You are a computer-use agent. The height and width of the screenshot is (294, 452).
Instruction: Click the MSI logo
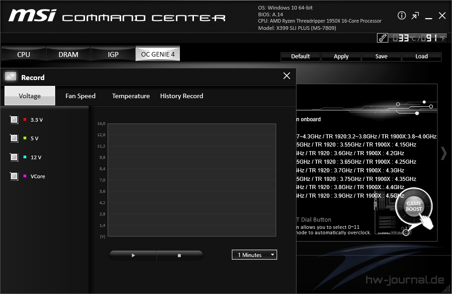(x=32, y=15)
